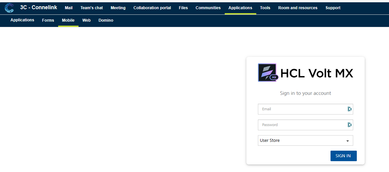Image resolution: width=389 pixels, height=172 pixels.
Task: Open the User Store dropdown
Action: click(x=306, y=140)
